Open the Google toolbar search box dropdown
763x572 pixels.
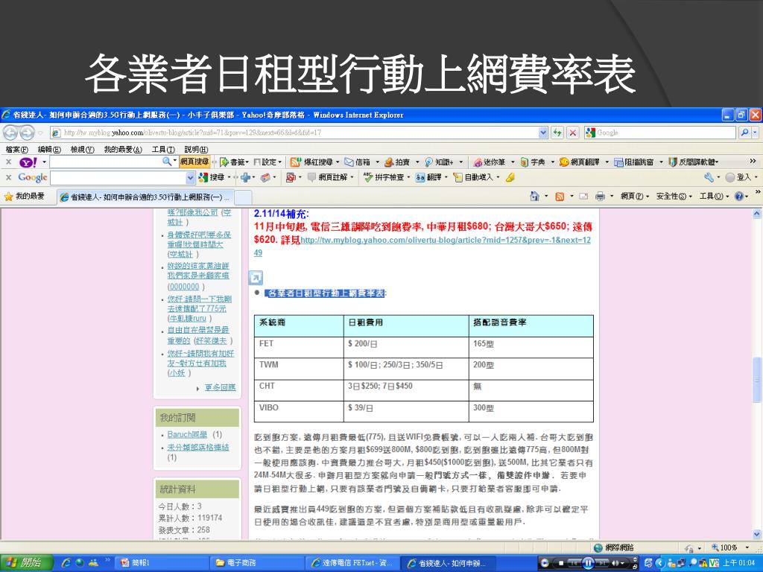(x=191, y=177)
